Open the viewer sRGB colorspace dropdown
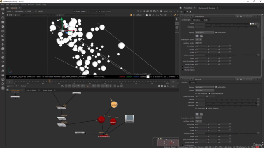This screenshot has width=264, height=148. pos(42,11)
